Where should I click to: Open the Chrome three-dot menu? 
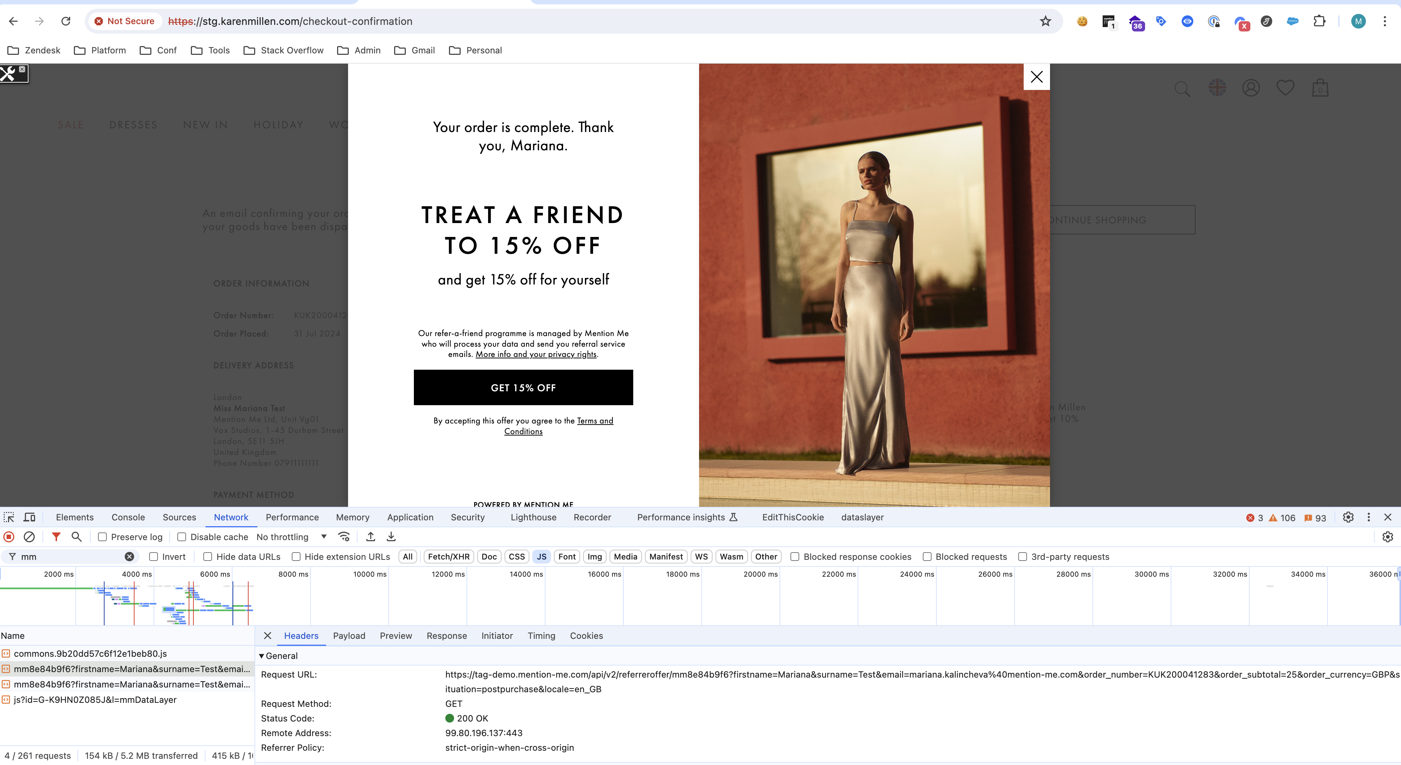tap(1385, 21)
